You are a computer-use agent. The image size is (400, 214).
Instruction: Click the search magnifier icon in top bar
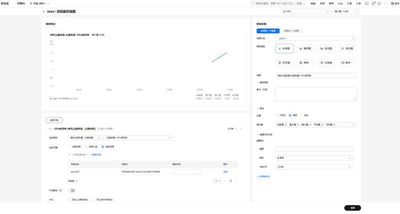click(x=253, y=3)
